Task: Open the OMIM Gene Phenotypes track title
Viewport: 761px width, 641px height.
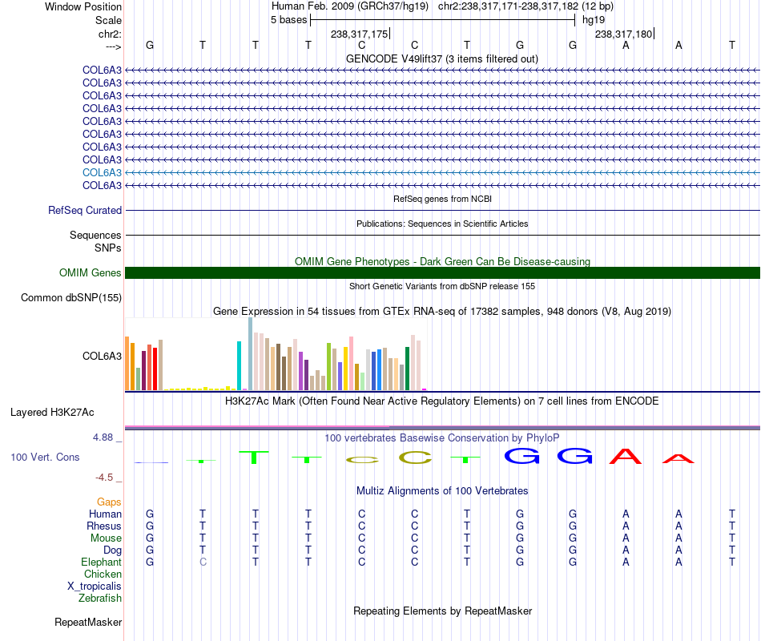Action: pyautogui.click(x=442, y=261)
